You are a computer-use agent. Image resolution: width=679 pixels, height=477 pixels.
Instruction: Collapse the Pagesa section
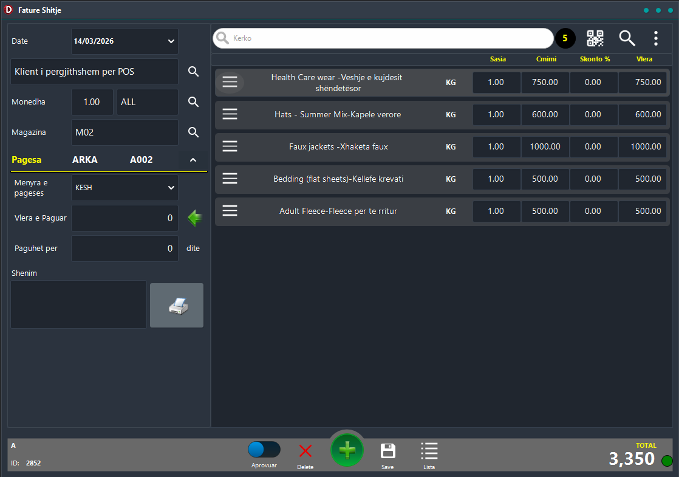193,160
